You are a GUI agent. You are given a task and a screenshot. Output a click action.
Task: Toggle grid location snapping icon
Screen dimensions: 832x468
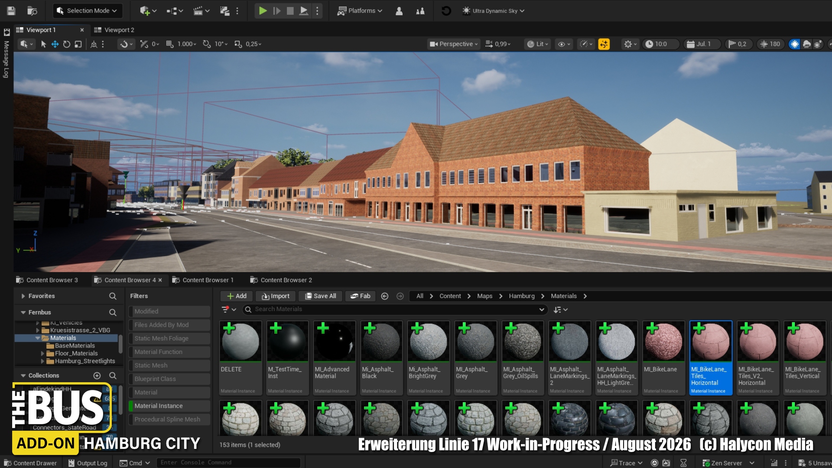coord(170,44)
